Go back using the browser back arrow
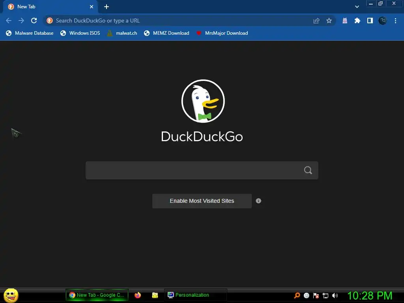The image size is (404, 303). pos(9,21)
